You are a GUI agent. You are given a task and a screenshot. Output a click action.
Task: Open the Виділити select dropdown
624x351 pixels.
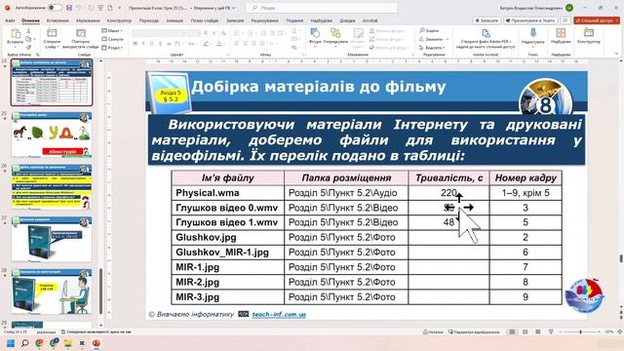(432, 48)
